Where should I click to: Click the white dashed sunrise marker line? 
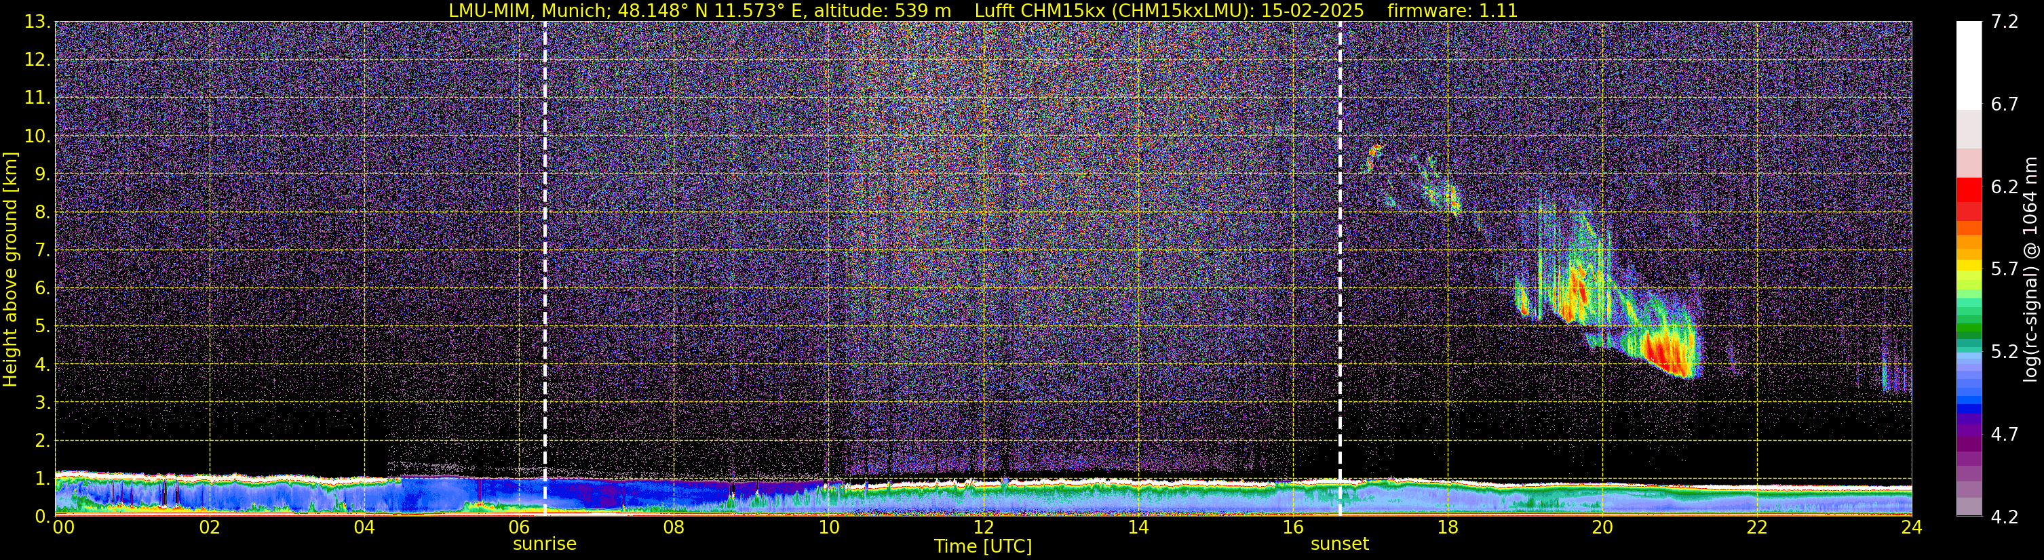545,268
